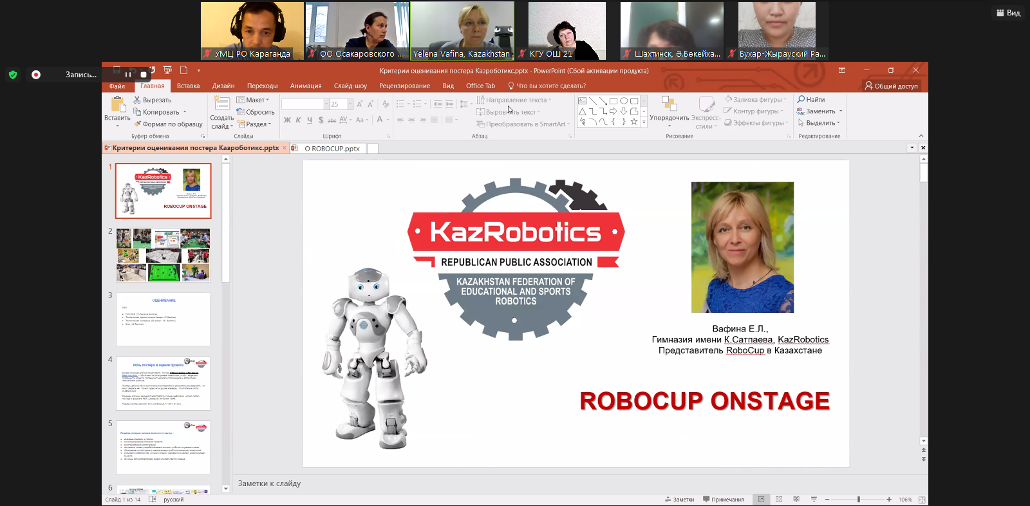Image resolution: width=1030 pixels, height=506 pixels.
Task: Switch to Reading view icon in status bar
Action: pos(796,500)
